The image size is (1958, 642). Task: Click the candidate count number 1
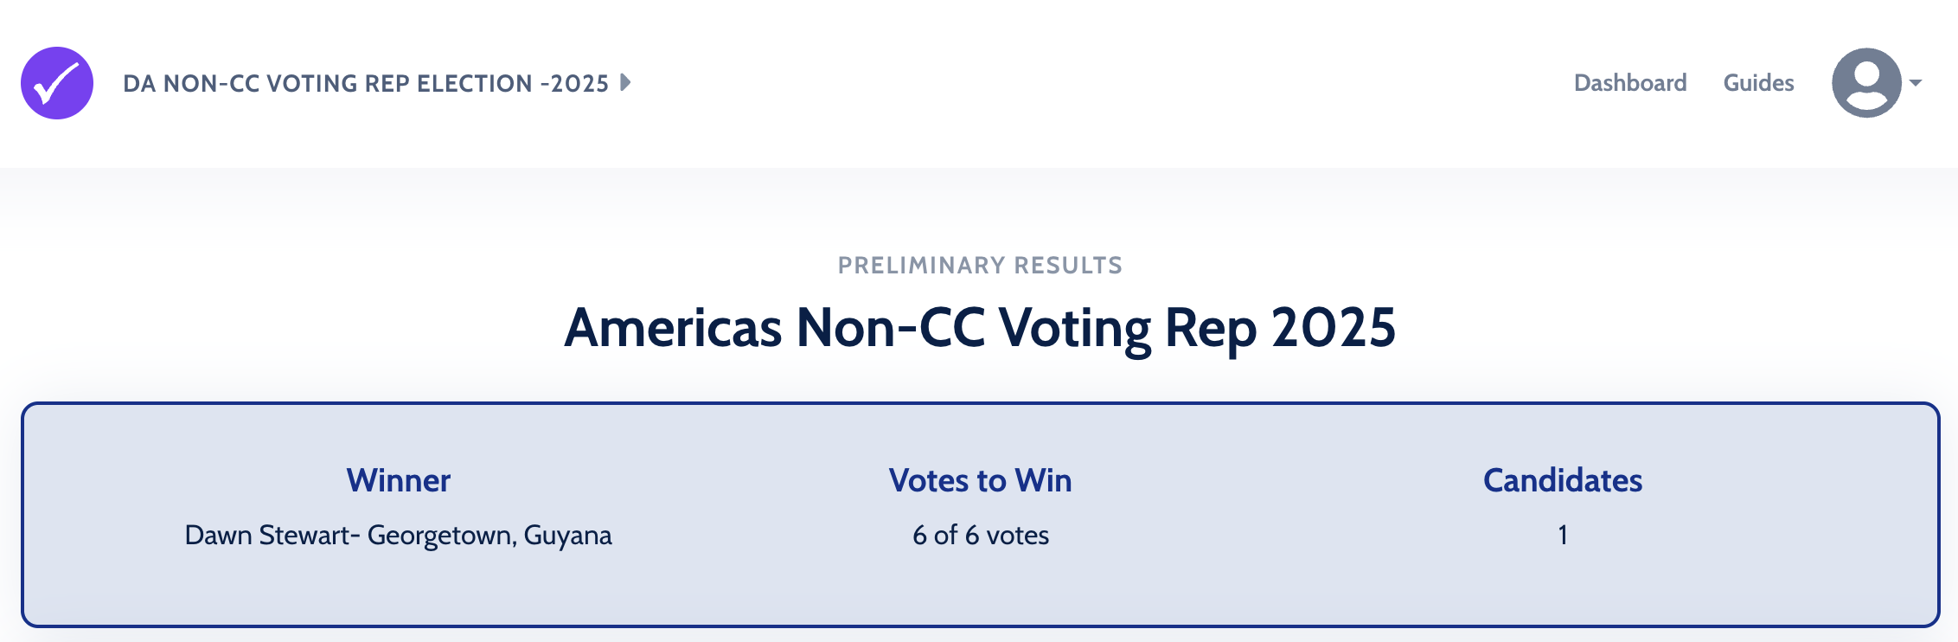1562,536
